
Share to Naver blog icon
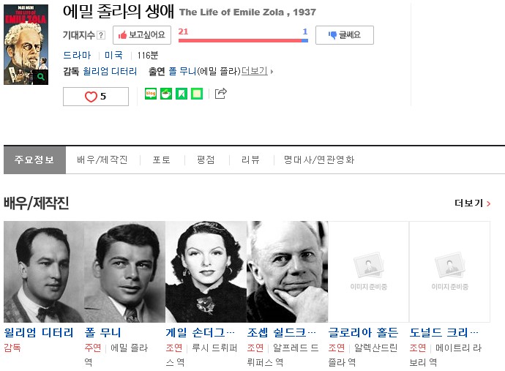[151, 94]
